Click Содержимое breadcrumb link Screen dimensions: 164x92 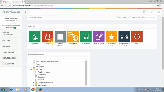tap(136, 17)
